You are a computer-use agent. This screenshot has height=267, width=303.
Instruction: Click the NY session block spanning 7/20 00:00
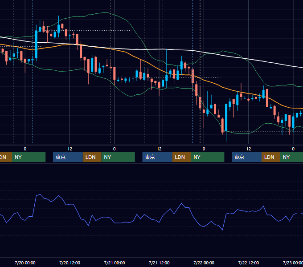tap(29, 157)
